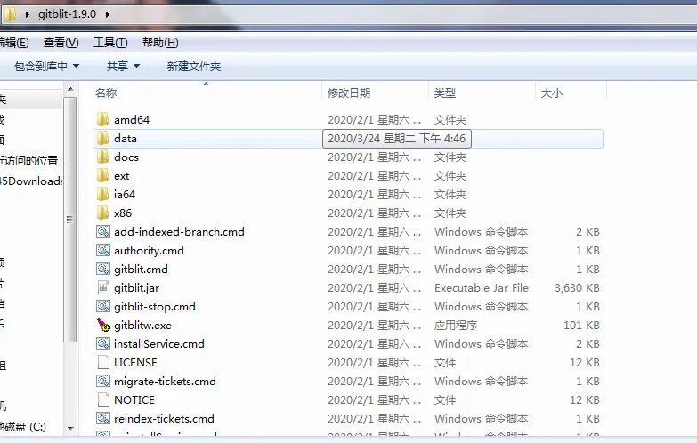Click the docs folder name text
Image resolution: width=697 pixels, height=443 pixels.
(126, 157)
